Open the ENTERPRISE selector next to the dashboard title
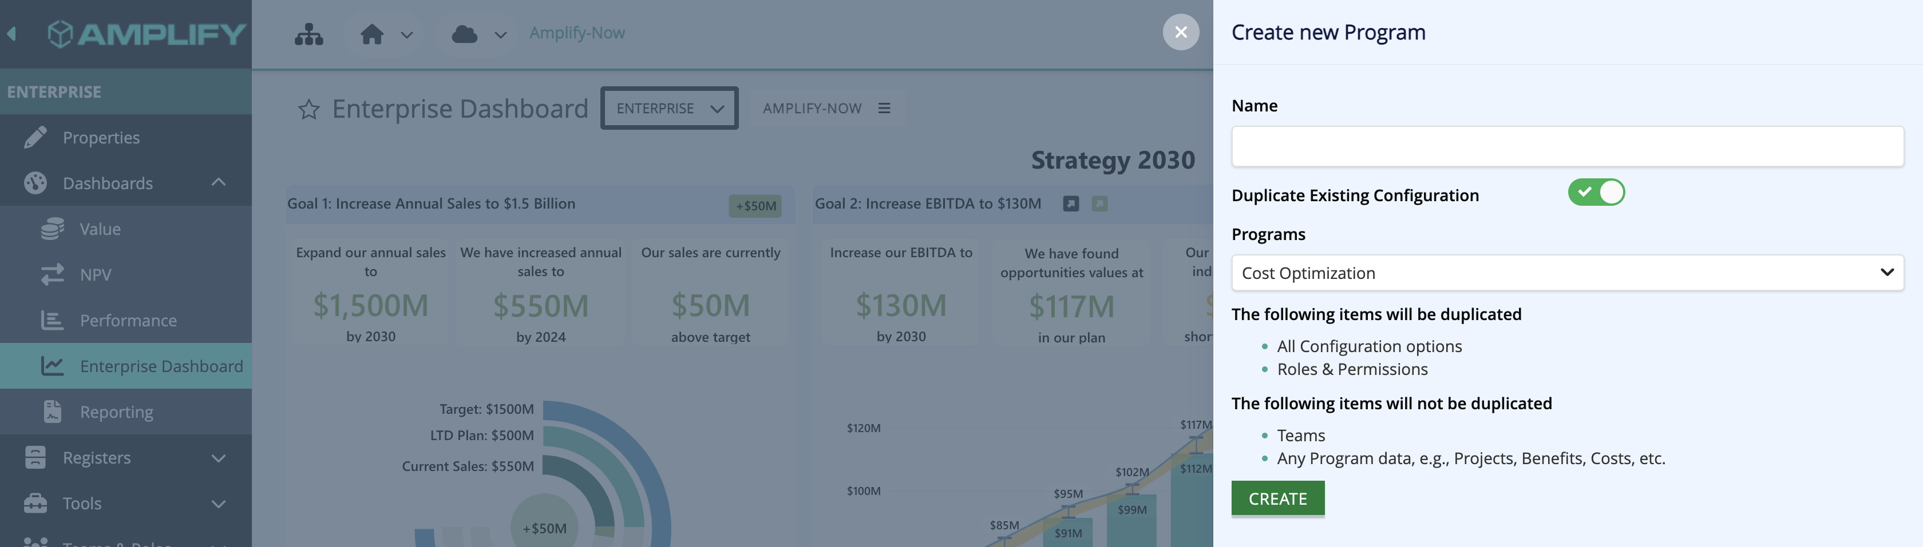1923x547 pixels. point(669,108)
